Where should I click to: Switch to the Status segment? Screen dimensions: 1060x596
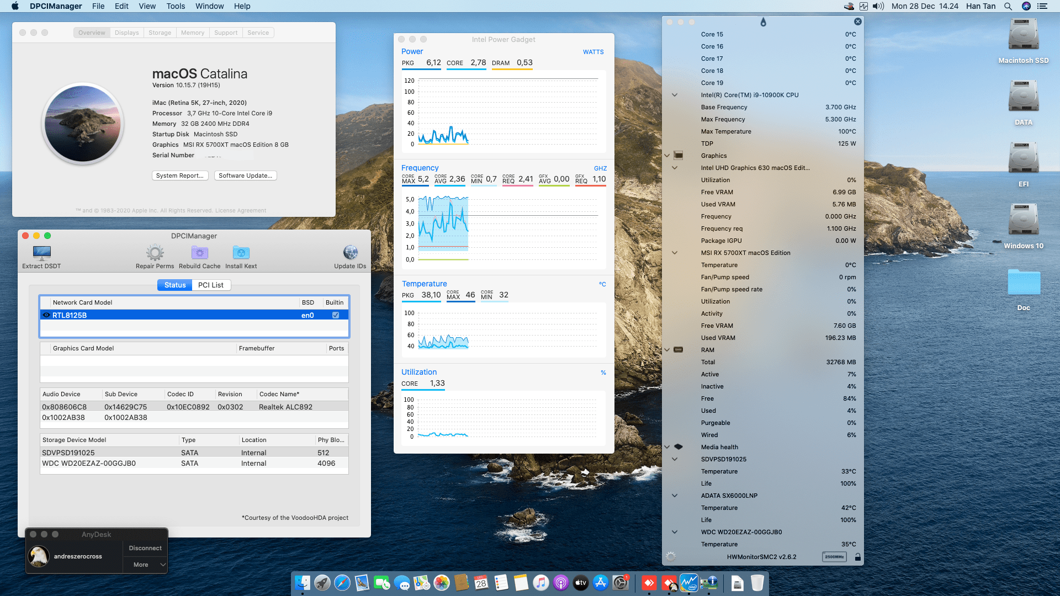tap(175, 285)
